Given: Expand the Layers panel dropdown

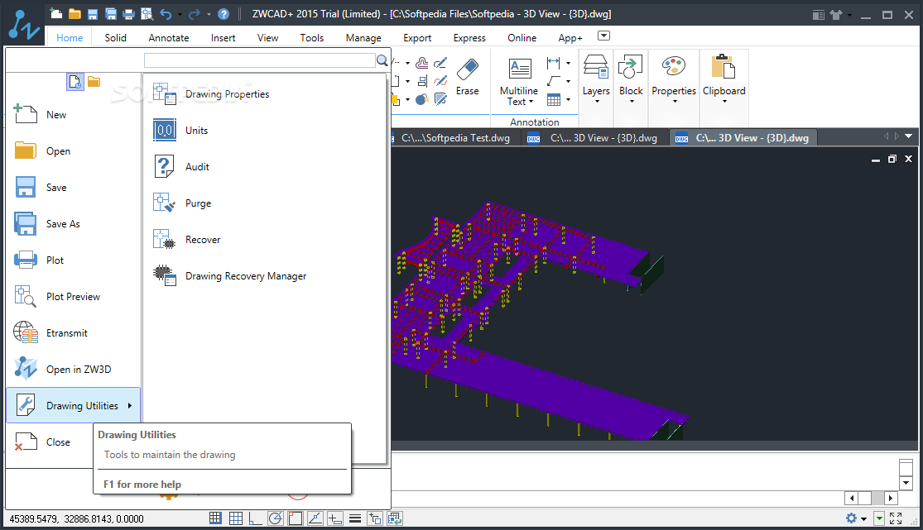Looking at the screenshot, I should [596, 101].
